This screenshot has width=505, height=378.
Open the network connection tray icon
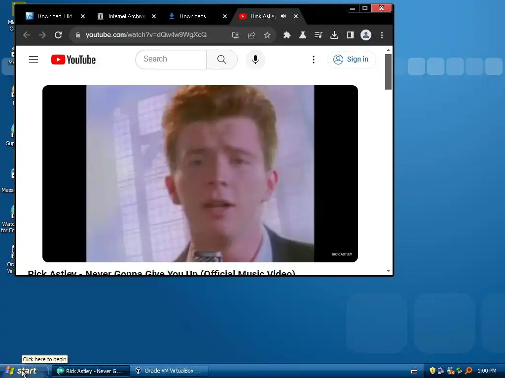pyautogui.click(x=441, y=371)
